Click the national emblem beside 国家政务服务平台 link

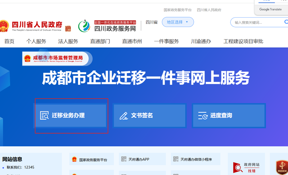[x=75, y=160]
